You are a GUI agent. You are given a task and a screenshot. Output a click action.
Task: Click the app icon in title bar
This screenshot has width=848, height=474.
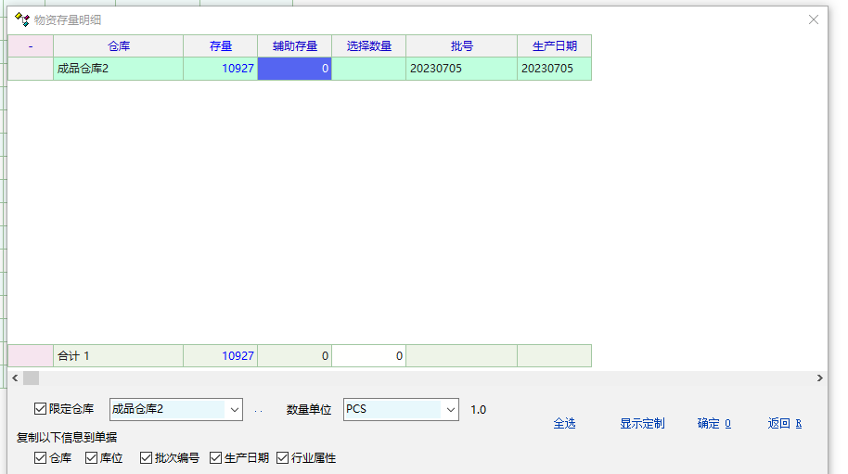21,19
